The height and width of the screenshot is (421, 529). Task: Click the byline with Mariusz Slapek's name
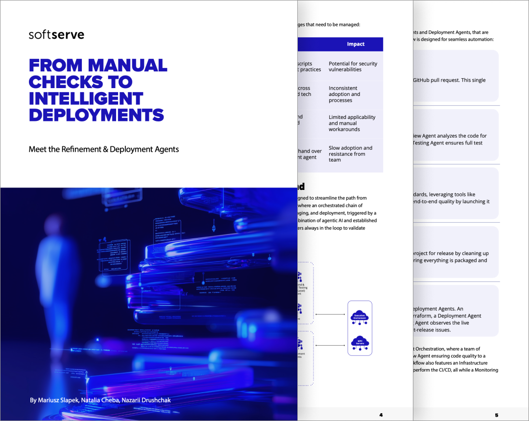coord(99,400)
